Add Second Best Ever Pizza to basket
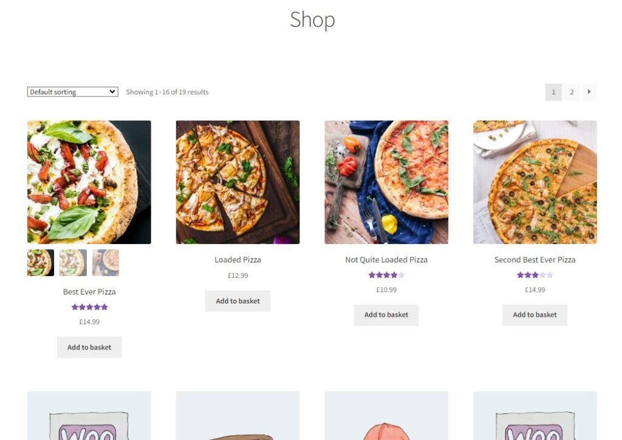The image size is (622, 440). [535, 314]
